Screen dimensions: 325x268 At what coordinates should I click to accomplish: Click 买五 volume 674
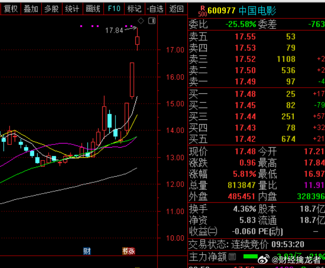(x=288, y=139)
